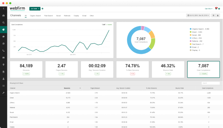Switch to the Display tab
Screen dimensions: 223x128
76,16
